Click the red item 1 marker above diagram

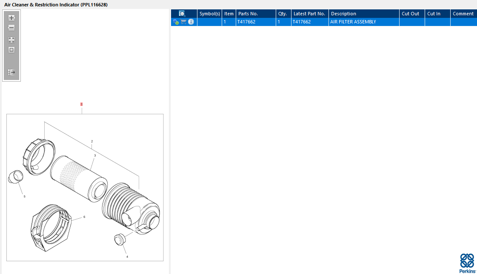coord(82,104)
